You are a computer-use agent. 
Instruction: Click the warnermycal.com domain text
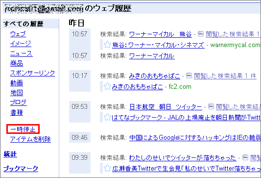[x=235, y=45]
